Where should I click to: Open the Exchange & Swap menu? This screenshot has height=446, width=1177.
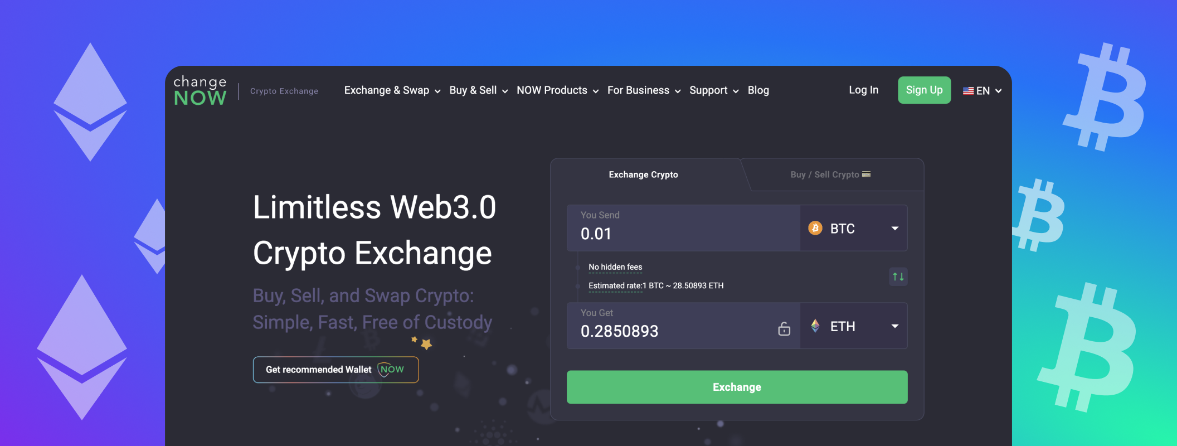[392, 90]
